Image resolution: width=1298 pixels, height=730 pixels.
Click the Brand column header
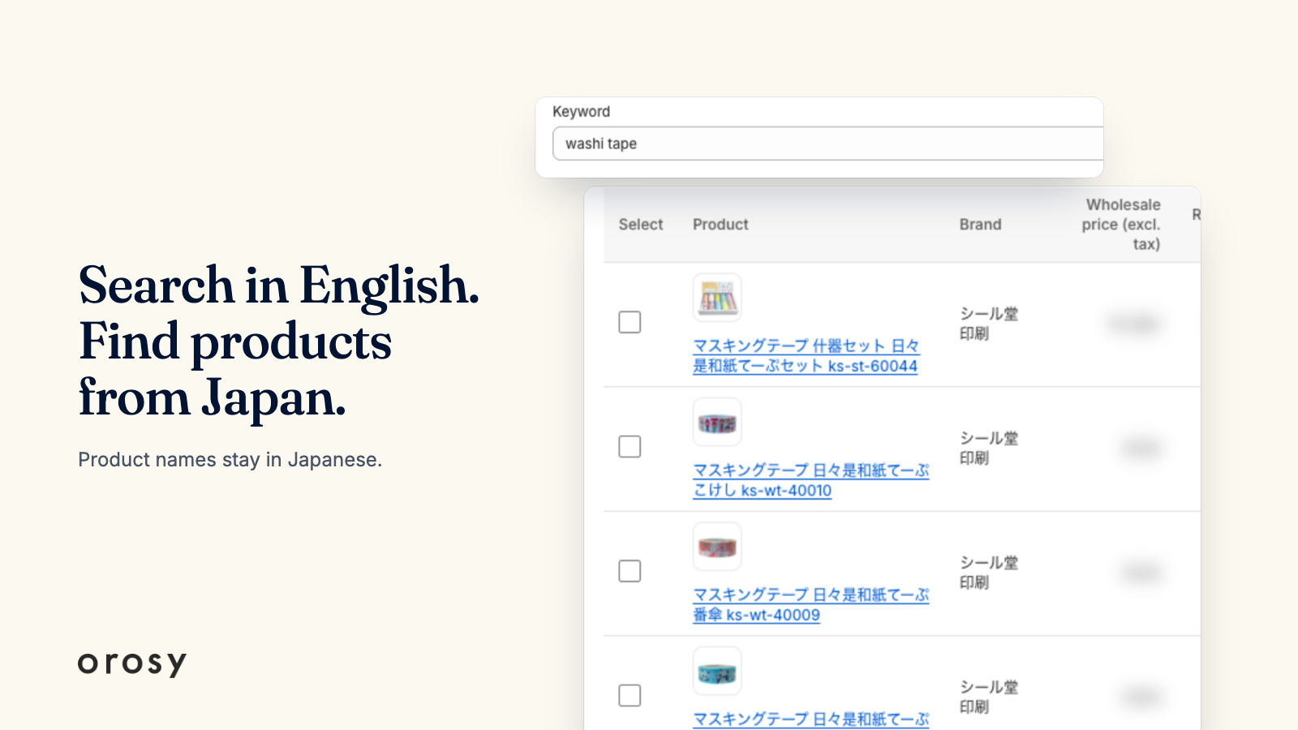[980, 225]
